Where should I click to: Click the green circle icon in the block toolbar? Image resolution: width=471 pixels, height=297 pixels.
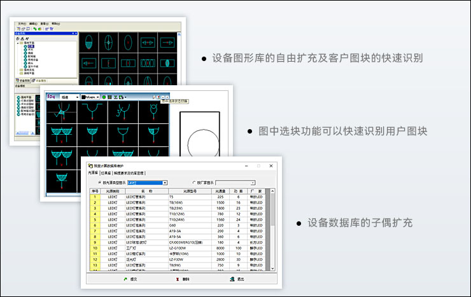104,97
